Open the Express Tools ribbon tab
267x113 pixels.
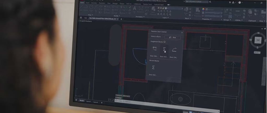point(148,4)
